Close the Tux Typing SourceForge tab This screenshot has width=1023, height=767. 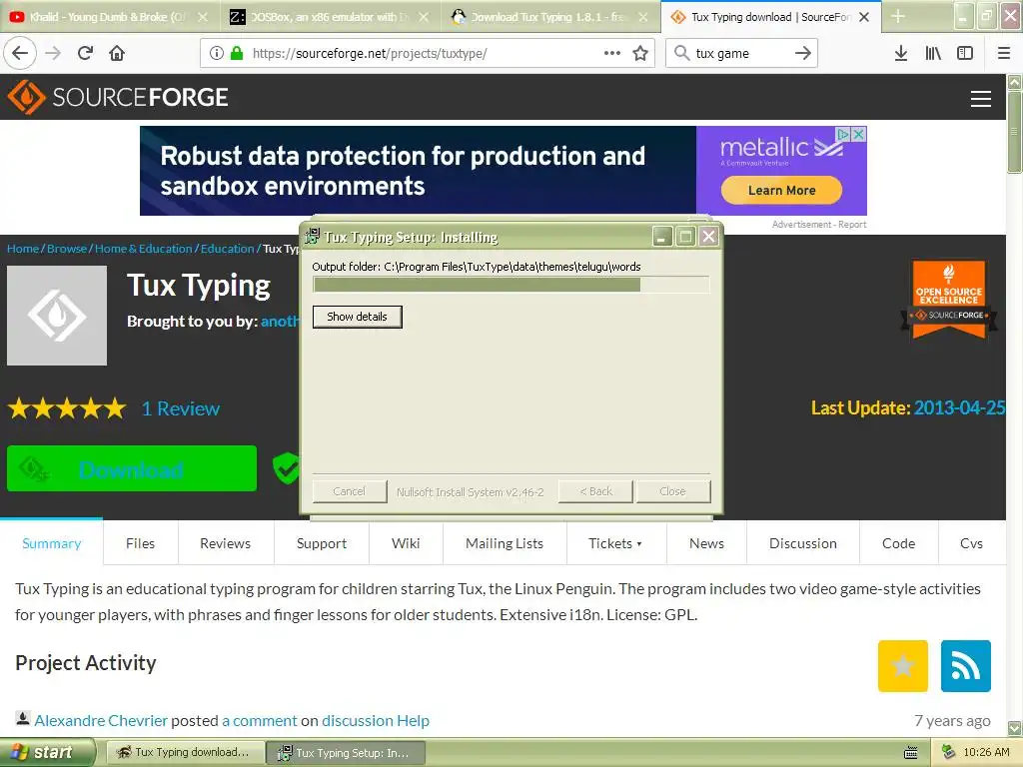(x=864, y=17)
